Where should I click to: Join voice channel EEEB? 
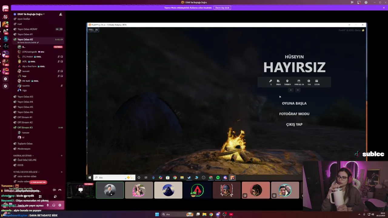[38, 165]
